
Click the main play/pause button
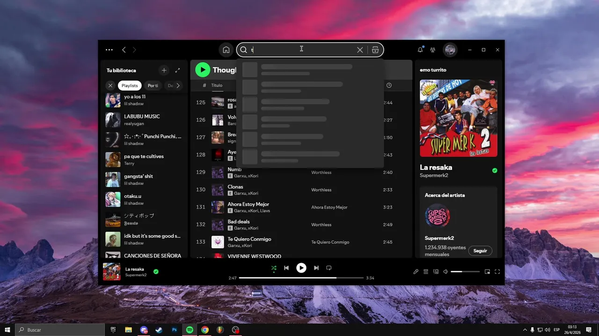point(301,268)
